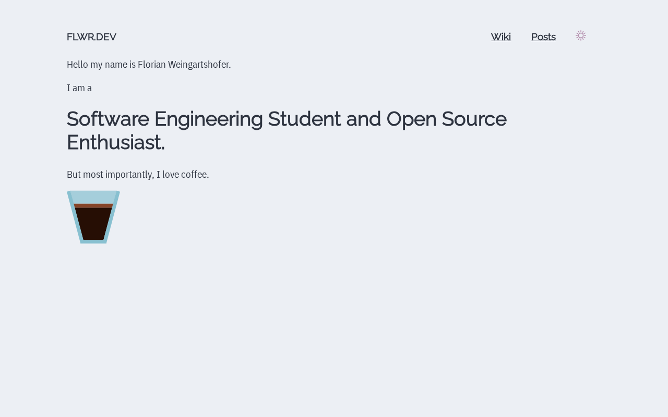The height and width of the screenshot is (417, 668).
Task: Click "But most importantly" text
Action: (x=110, y=175)
